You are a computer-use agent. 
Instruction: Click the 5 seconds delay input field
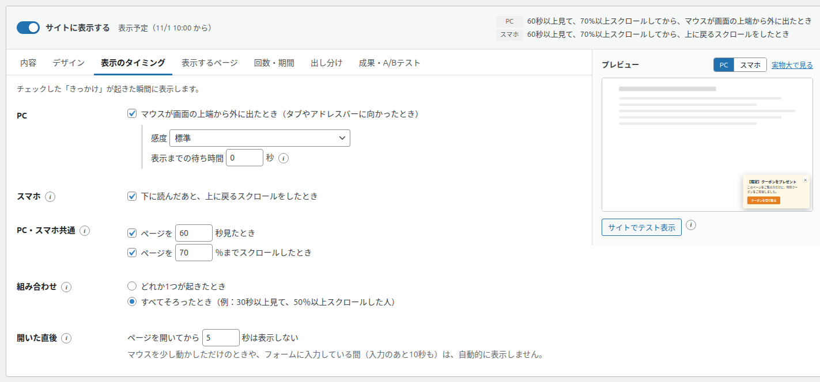tap(221, 338)
